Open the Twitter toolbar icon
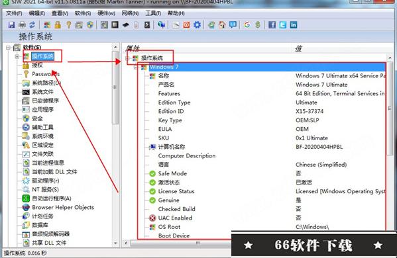 click(283, 24)
